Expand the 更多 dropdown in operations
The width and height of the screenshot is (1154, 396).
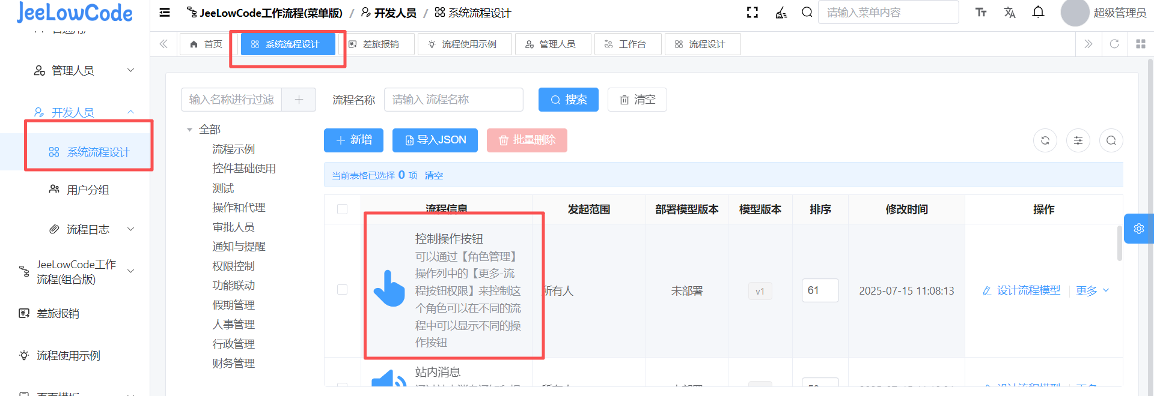pos(1092,291)
